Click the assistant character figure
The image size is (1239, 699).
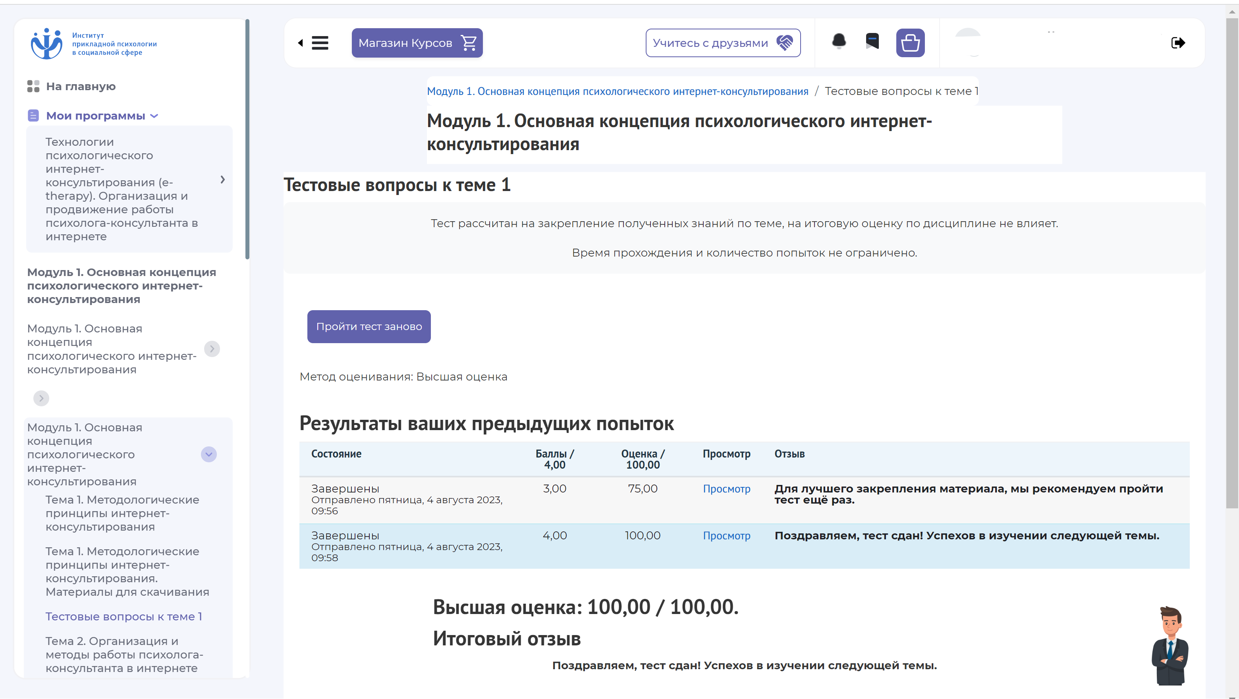(x=1170, y=646)
